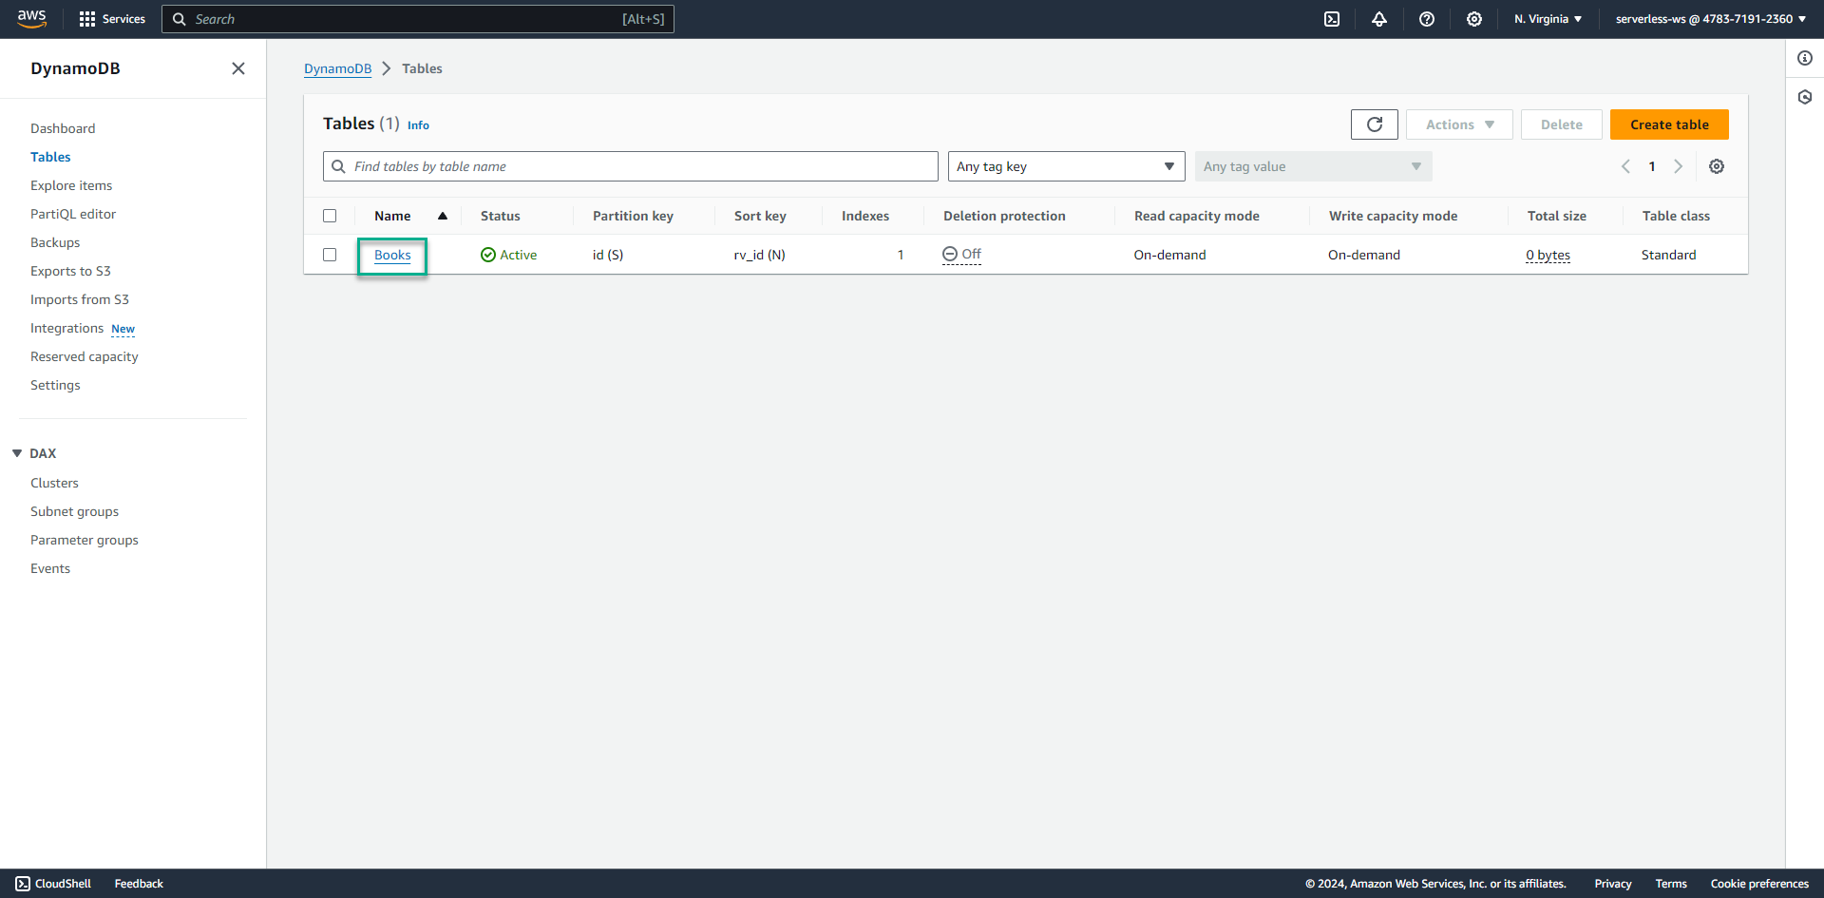
Task: Open the Services grid menu
Action: point(112,19)
